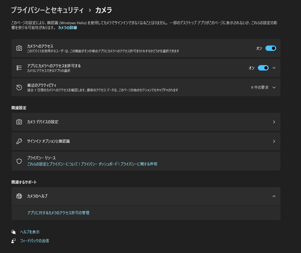This screenshot has height=253, width=301.
Task: Expand the アプリにカメラへのアクセスを許可する chevron
Action: [274, 68]
